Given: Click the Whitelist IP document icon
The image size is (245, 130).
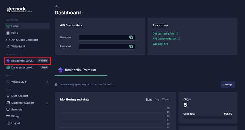Looking at the screenshot, I should click(x=8, y=46).
